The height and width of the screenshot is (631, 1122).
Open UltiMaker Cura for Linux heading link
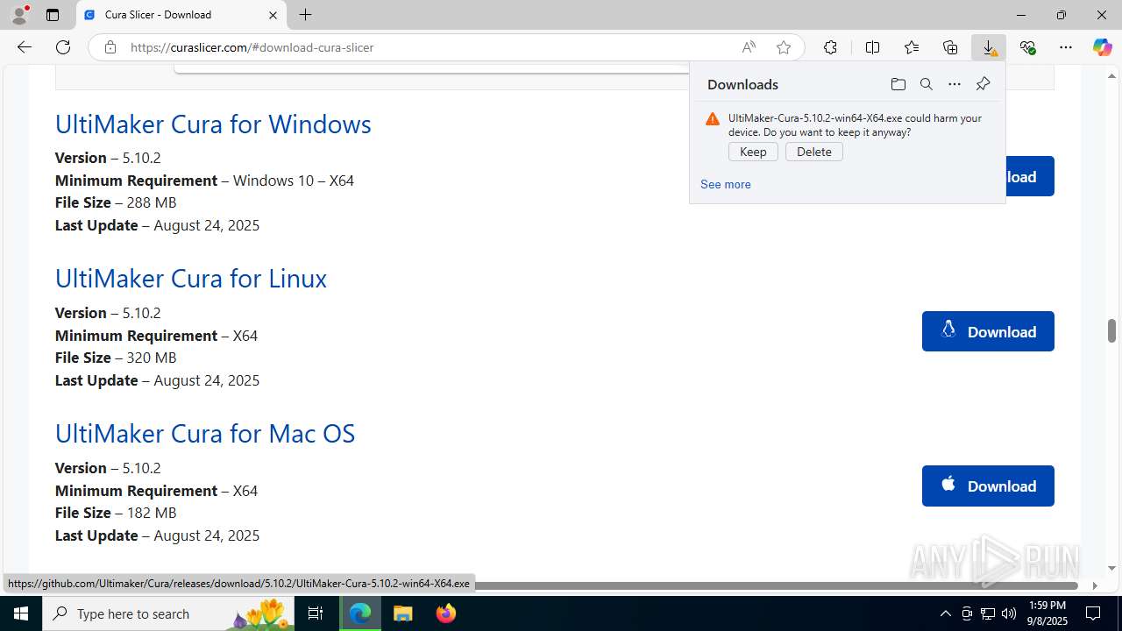click(191, 278)
